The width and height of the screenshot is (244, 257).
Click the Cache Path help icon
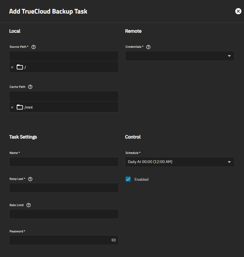point(30,87)
